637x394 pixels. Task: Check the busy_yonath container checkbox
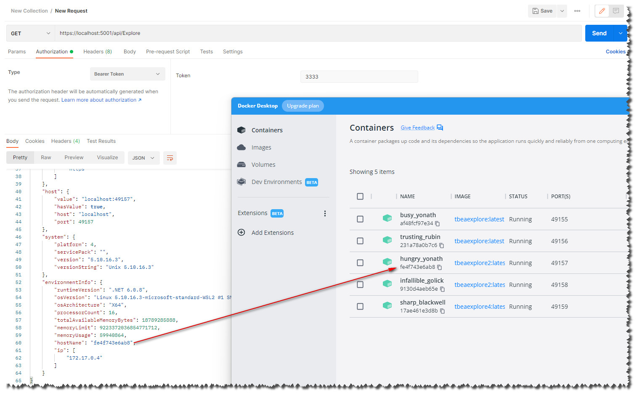coord(360,219)
